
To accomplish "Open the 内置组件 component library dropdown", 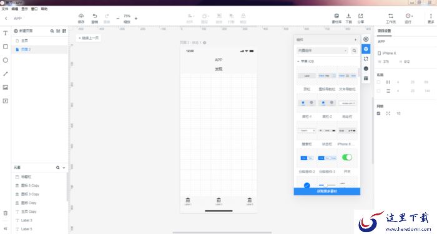I will click(x=323, y=50).
